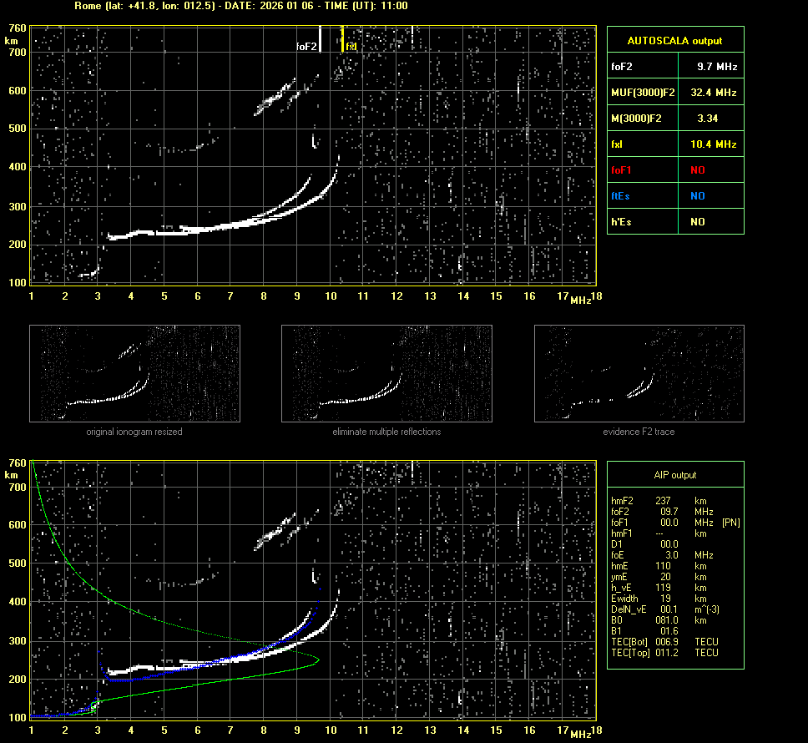Image resolution: width=808 pixels, height=743 pixels.
Task: Click the 'original ionogram resized' thumbnail
Action: 134,373
